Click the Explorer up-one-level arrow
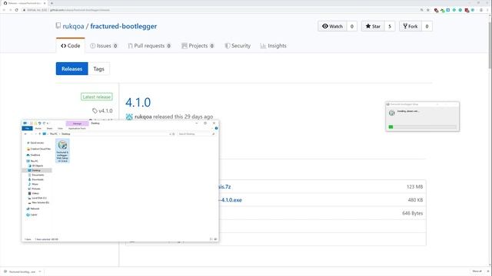This screenshot has width=492, height=276. click(39, 134)
